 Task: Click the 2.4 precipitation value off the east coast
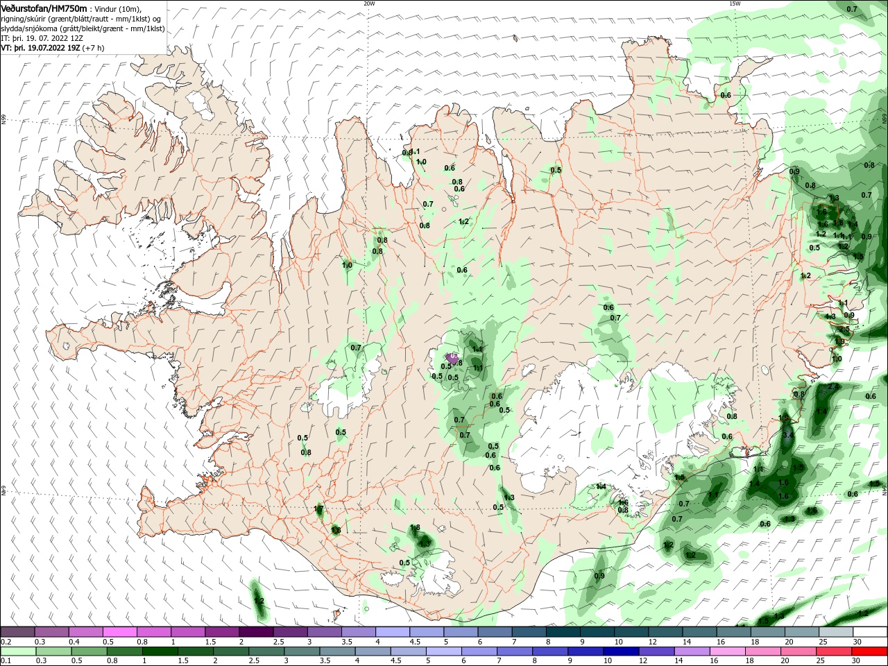pos(833,386)
